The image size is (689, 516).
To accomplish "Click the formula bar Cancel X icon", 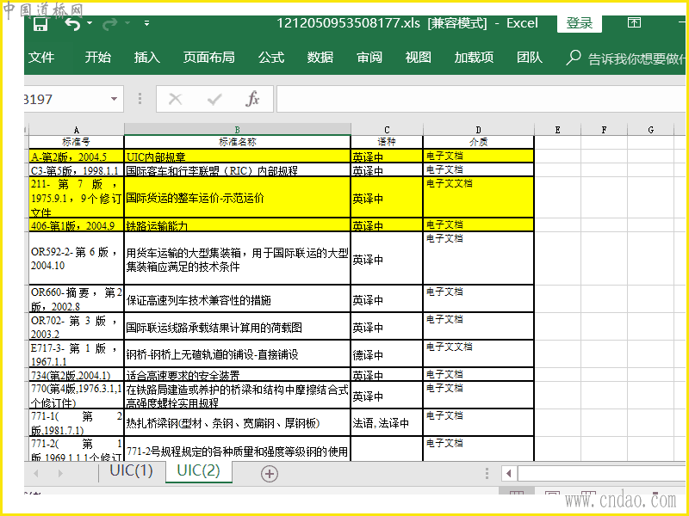I will pyautogui.click(x=175, y=99).
